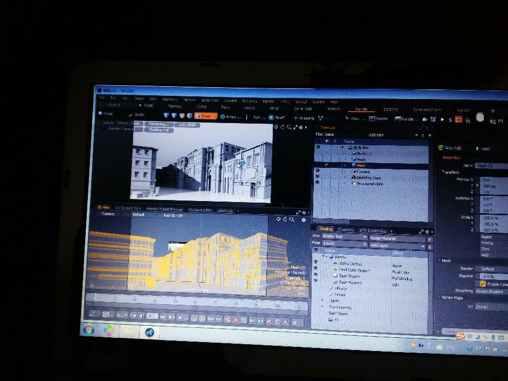Open the Render options button

406,119
